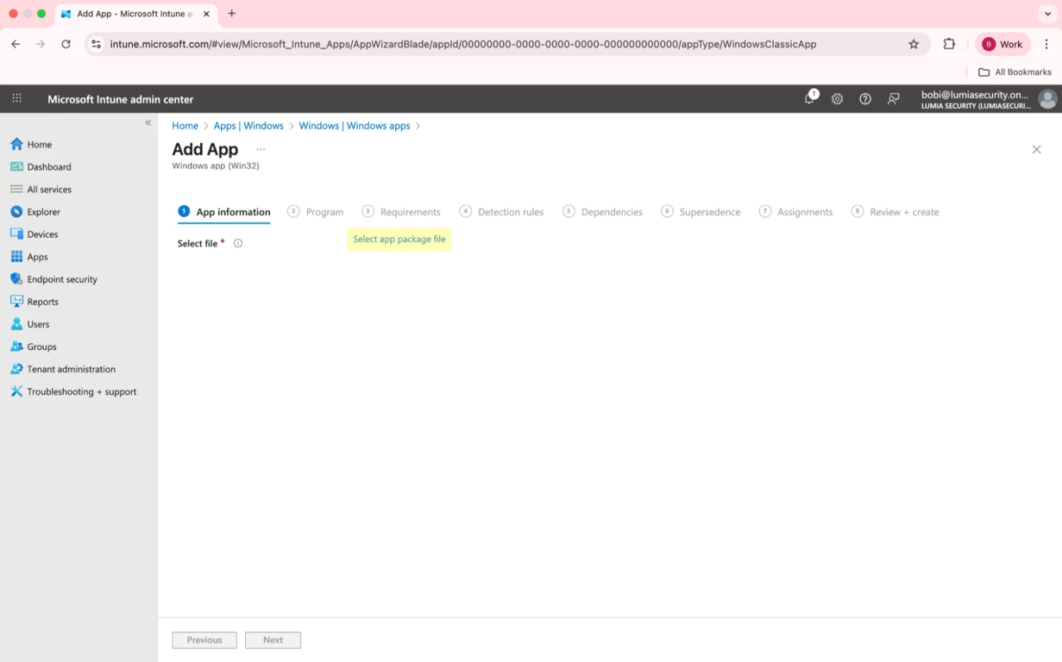
Task: Select the Assignments step tab
Action: click(x=796, y=211)
